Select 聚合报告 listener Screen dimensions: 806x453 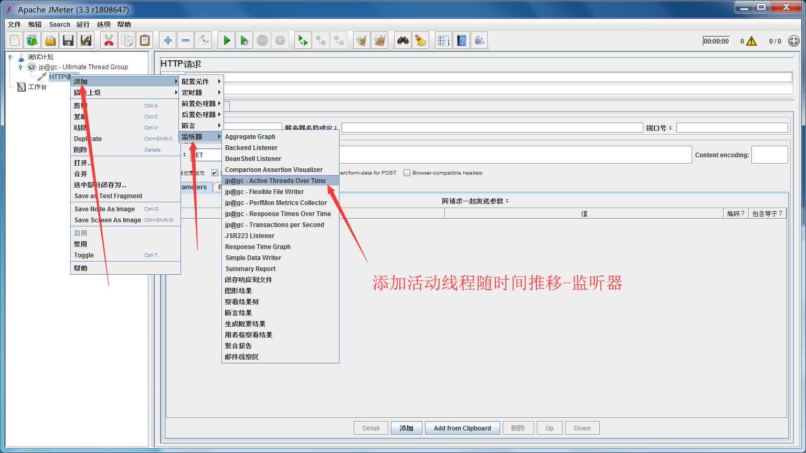tap(280, 346)
